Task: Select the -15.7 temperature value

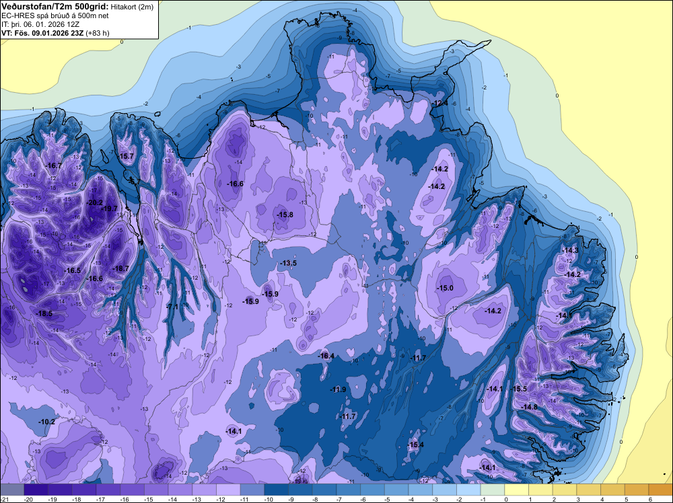Action: pos(127,156)
